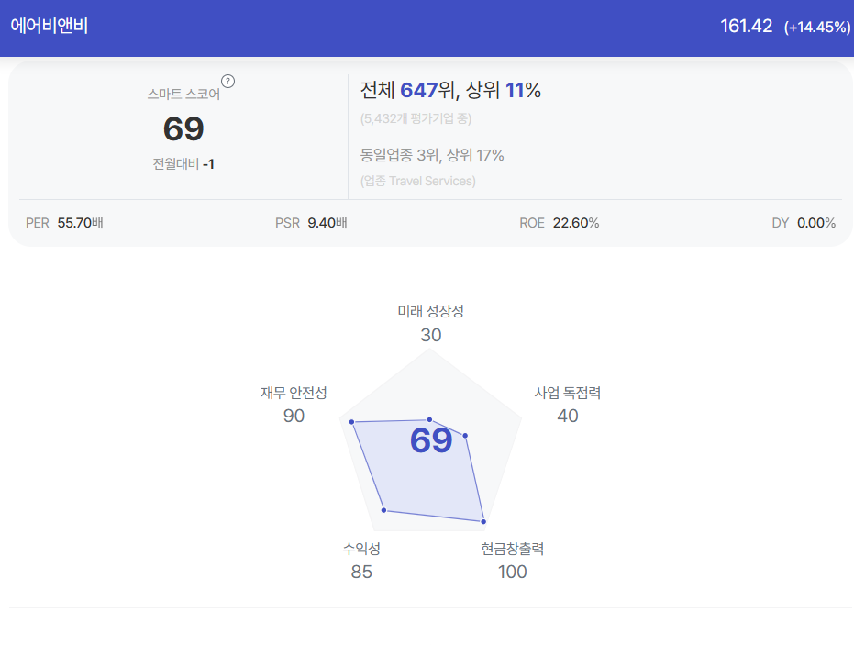Click the 재무 안전성 radar axis label
Viewport: 854px width, 645px height.
(294, 393)
